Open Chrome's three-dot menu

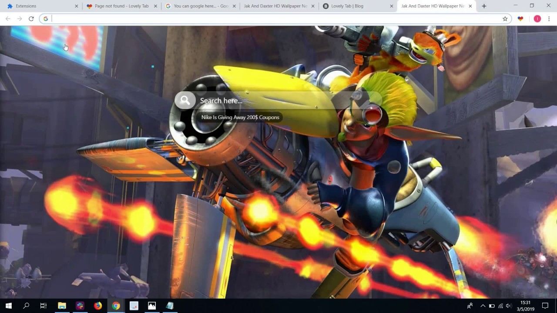[x=549, y=19]
